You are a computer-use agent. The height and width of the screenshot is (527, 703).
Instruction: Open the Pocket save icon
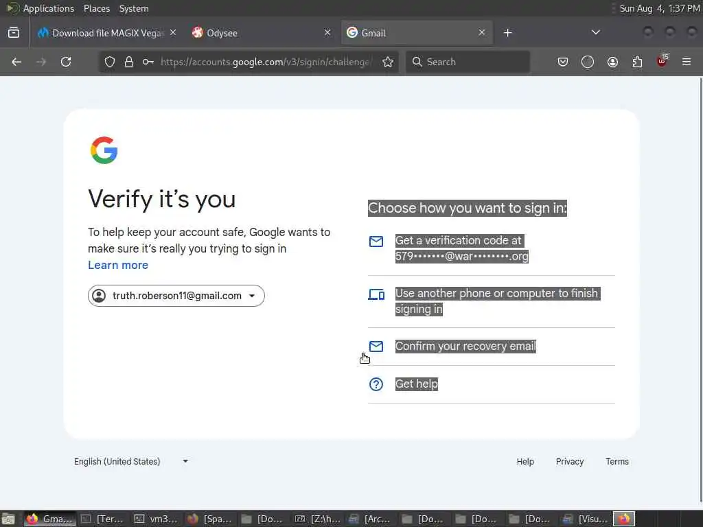563,62
